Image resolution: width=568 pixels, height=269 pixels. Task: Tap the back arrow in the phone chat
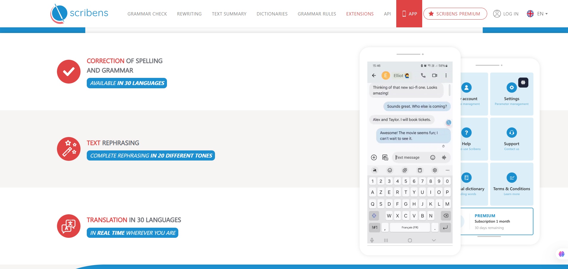pyautogui.click(x=374, y=75)
